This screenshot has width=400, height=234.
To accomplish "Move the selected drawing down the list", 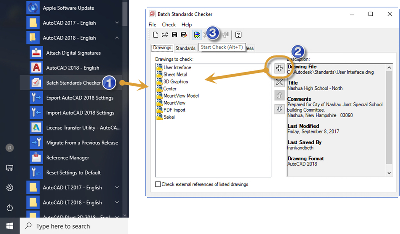I will 279,109.
